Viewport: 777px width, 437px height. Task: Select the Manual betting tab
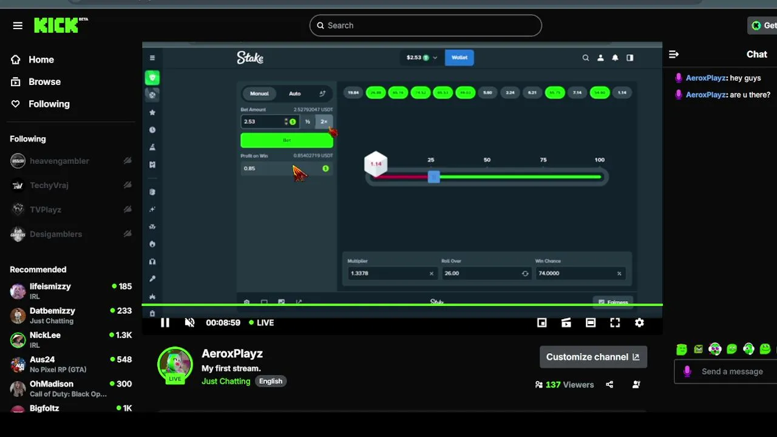pos(259,93)
